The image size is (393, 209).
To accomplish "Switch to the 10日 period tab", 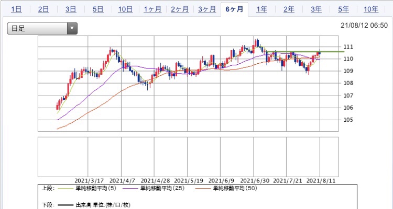I will pos(125,9).
